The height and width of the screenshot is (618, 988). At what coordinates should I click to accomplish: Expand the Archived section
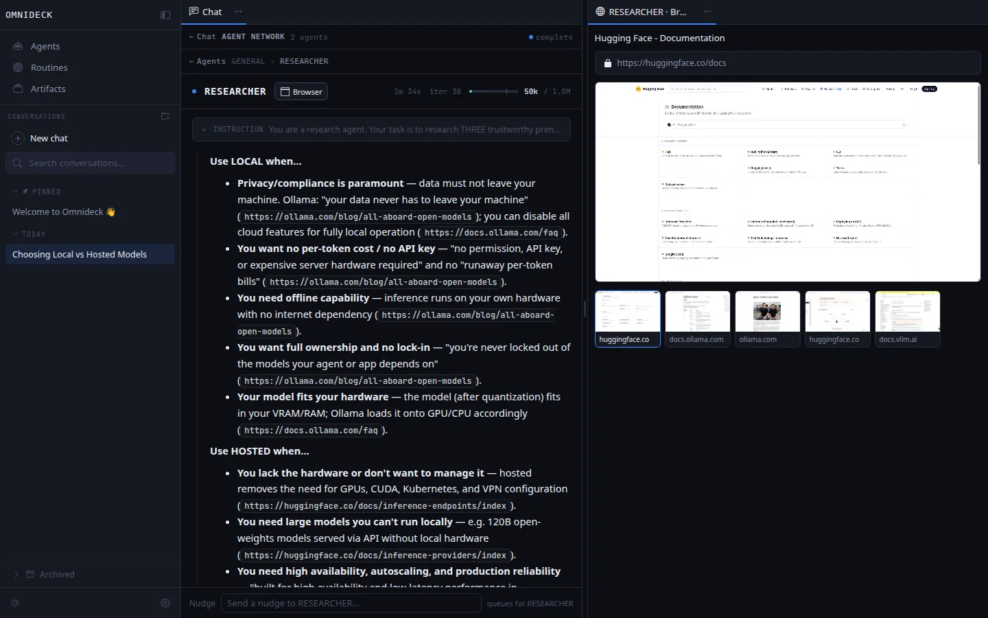(45, 574)
